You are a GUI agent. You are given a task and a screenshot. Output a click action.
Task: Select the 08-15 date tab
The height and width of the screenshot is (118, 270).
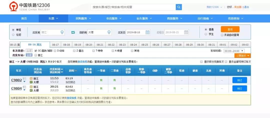tap(15, 45)
